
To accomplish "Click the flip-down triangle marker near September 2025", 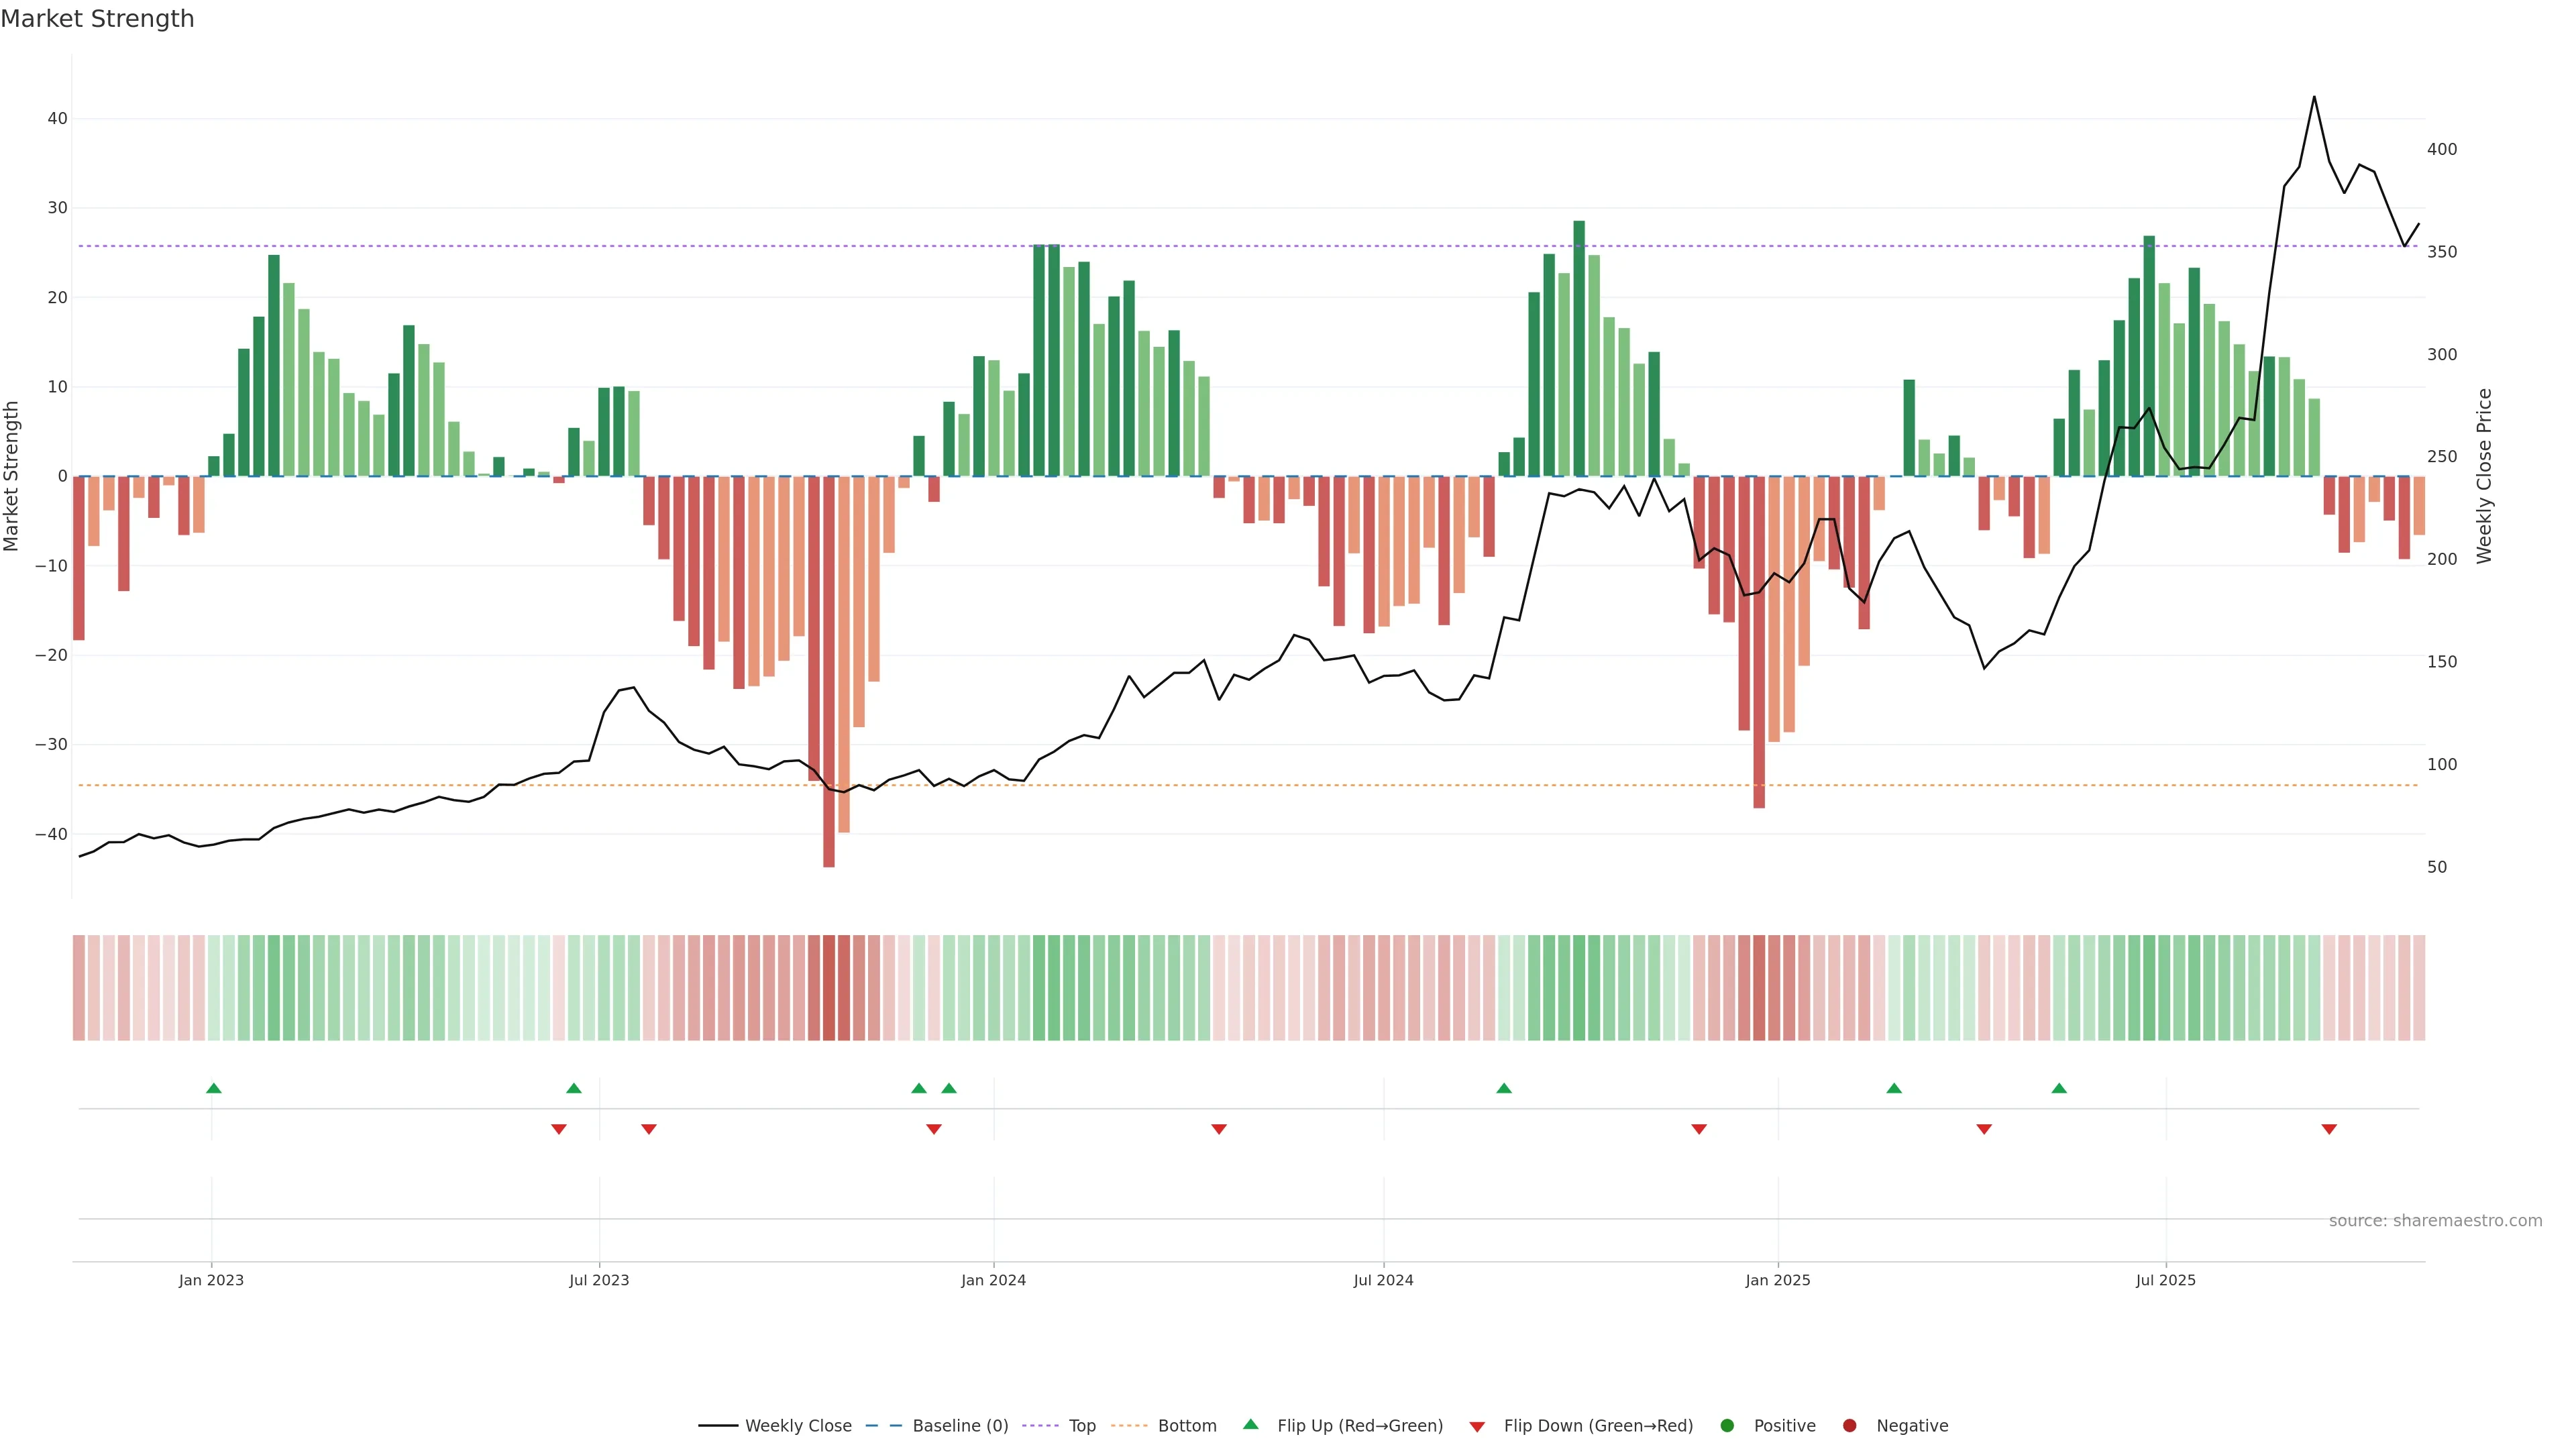I will pyautogui.click(x=2329, y=1129).
